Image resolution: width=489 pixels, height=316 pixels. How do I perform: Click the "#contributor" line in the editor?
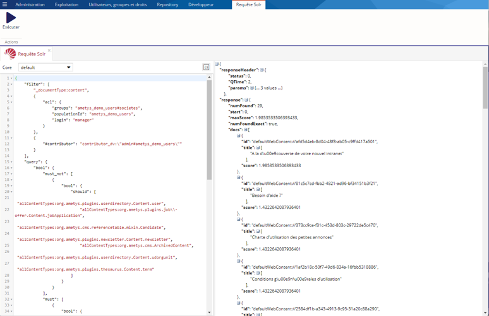click(x=112, y=144)
